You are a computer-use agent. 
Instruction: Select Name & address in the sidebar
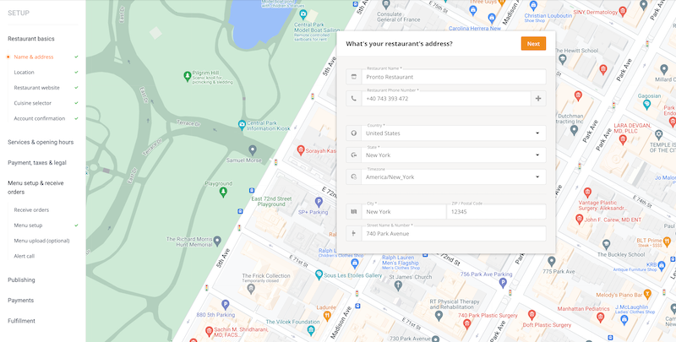coord(34,57)
